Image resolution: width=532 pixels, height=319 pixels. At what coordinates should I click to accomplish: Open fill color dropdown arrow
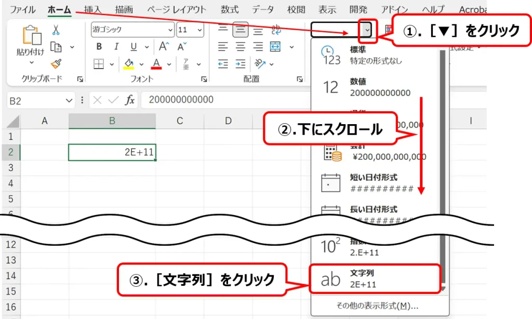(x=141, y=64)
